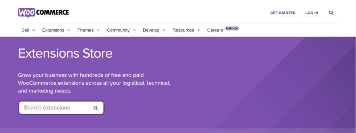This screenshot has width=356, height=133.
Task: Click the magnifier inside Search extensions box
Action: 96,108
